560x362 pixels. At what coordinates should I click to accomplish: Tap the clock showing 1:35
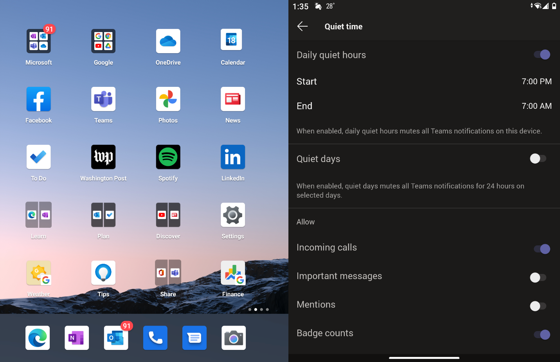click(x=301, y=6)
